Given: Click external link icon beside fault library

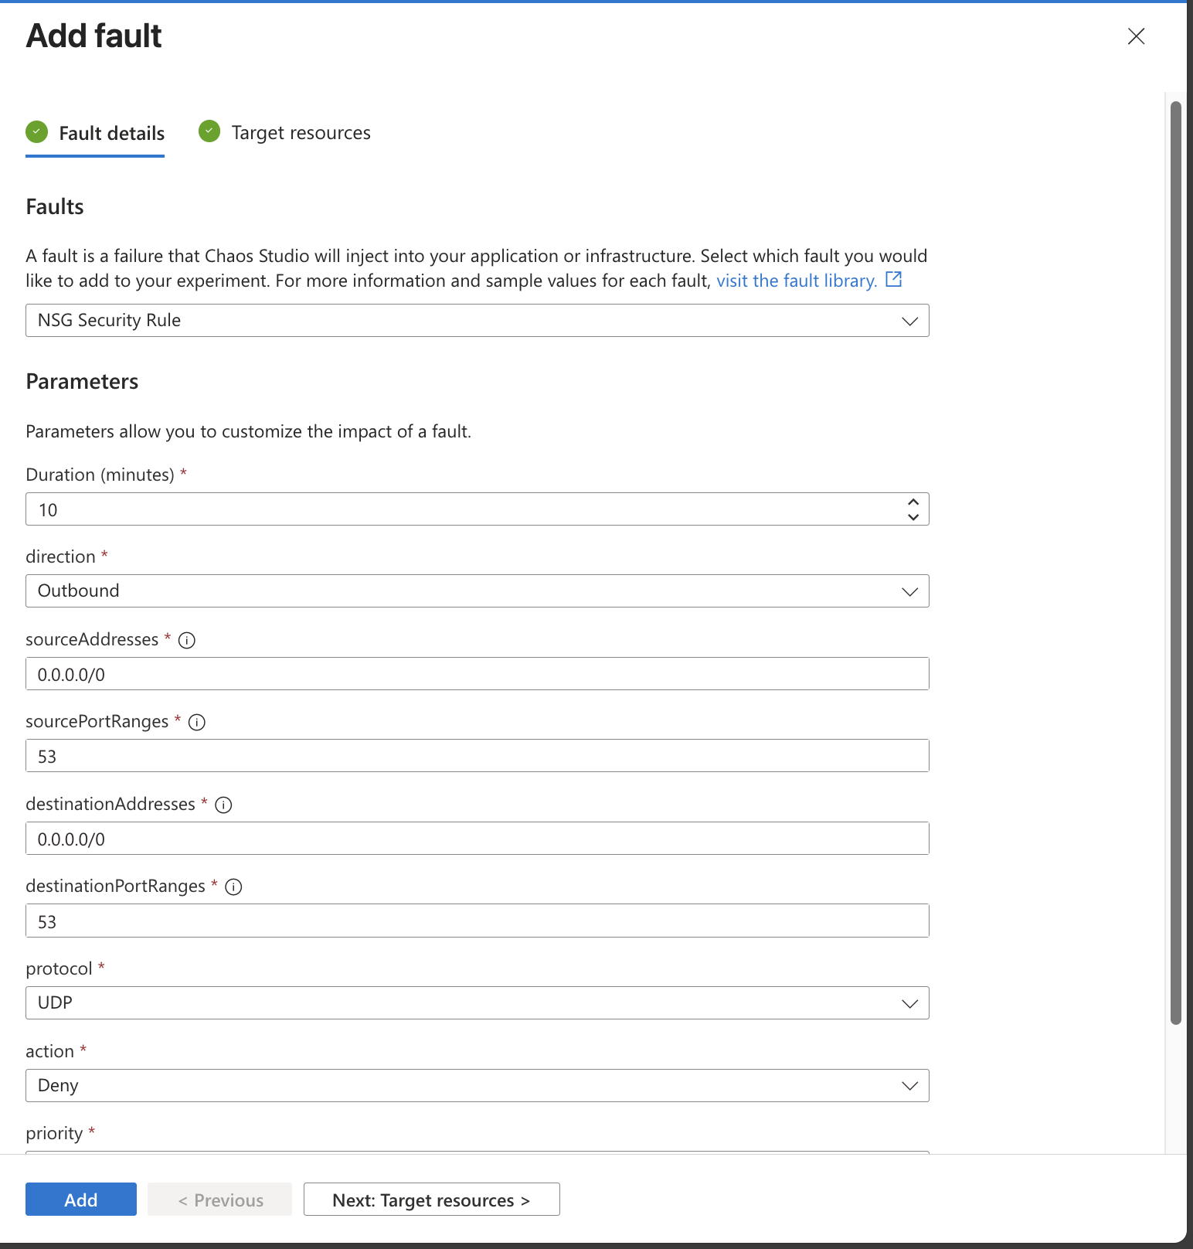Looking at the screenshot, I should click(x=893, y=279).
